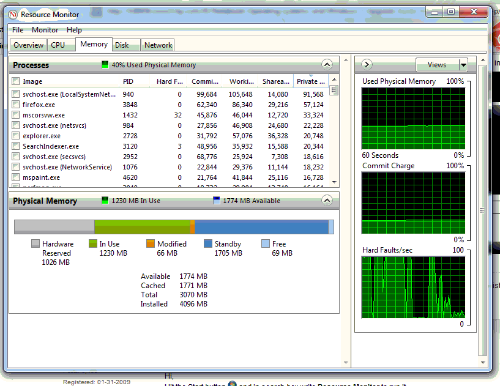Open the Views dropdown arrow
Image resolution: width=500 pixels, height=386 pixels.
coord(463,65)
